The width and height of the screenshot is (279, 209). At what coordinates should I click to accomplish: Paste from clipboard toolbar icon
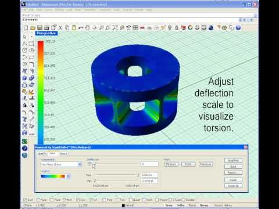pos(74,28)
